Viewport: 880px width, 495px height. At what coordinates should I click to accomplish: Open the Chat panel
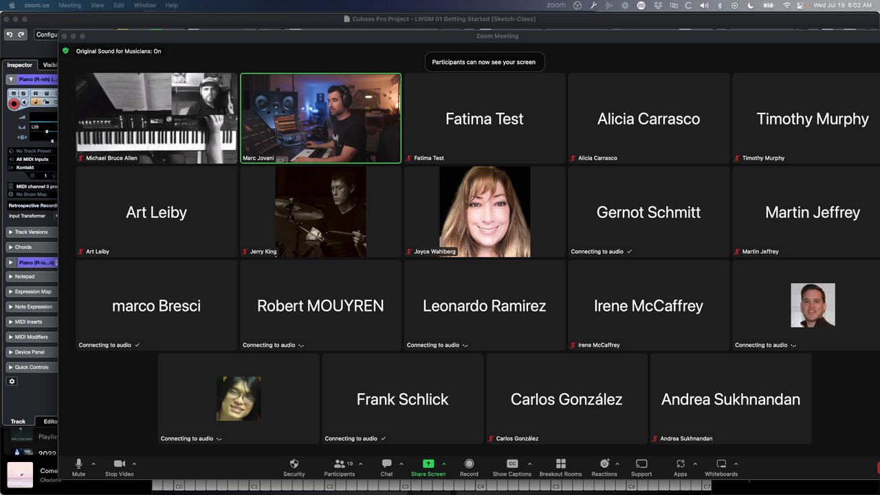(386, 464)
